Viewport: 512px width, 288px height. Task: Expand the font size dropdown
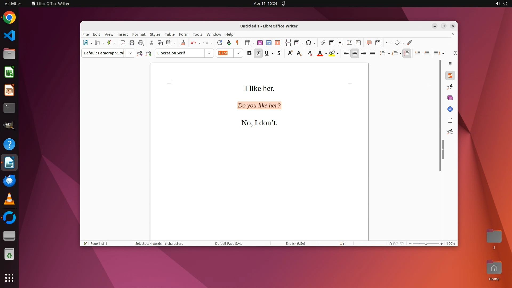[x=238, y=53]
